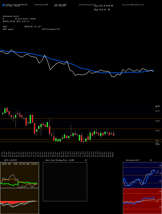
Task: Click the 'MACD: 58.46, 58.6, -0.14 D' line
Action: pos(16,21)
